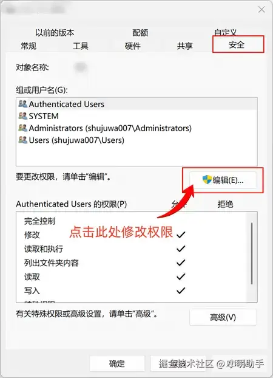The height and width of the screenshot is (378, 273).
Task: Click the Authenticated Users group icon
Action: coord(23,104)
